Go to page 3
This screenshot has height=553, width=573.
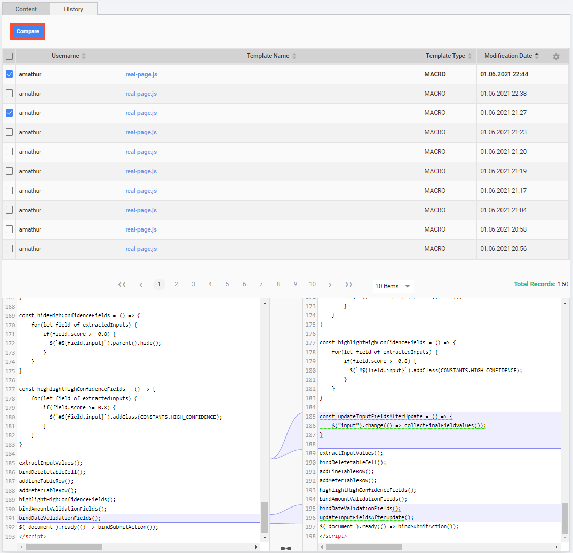coord(193,284)
